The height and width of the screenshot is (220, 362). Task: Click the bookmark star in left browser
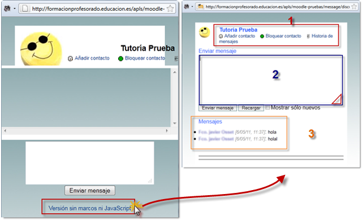pos(170,9)
